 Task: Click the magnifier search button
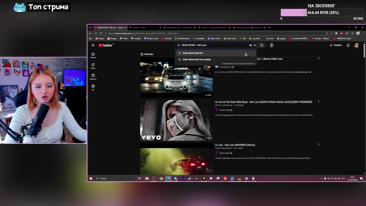262,45
